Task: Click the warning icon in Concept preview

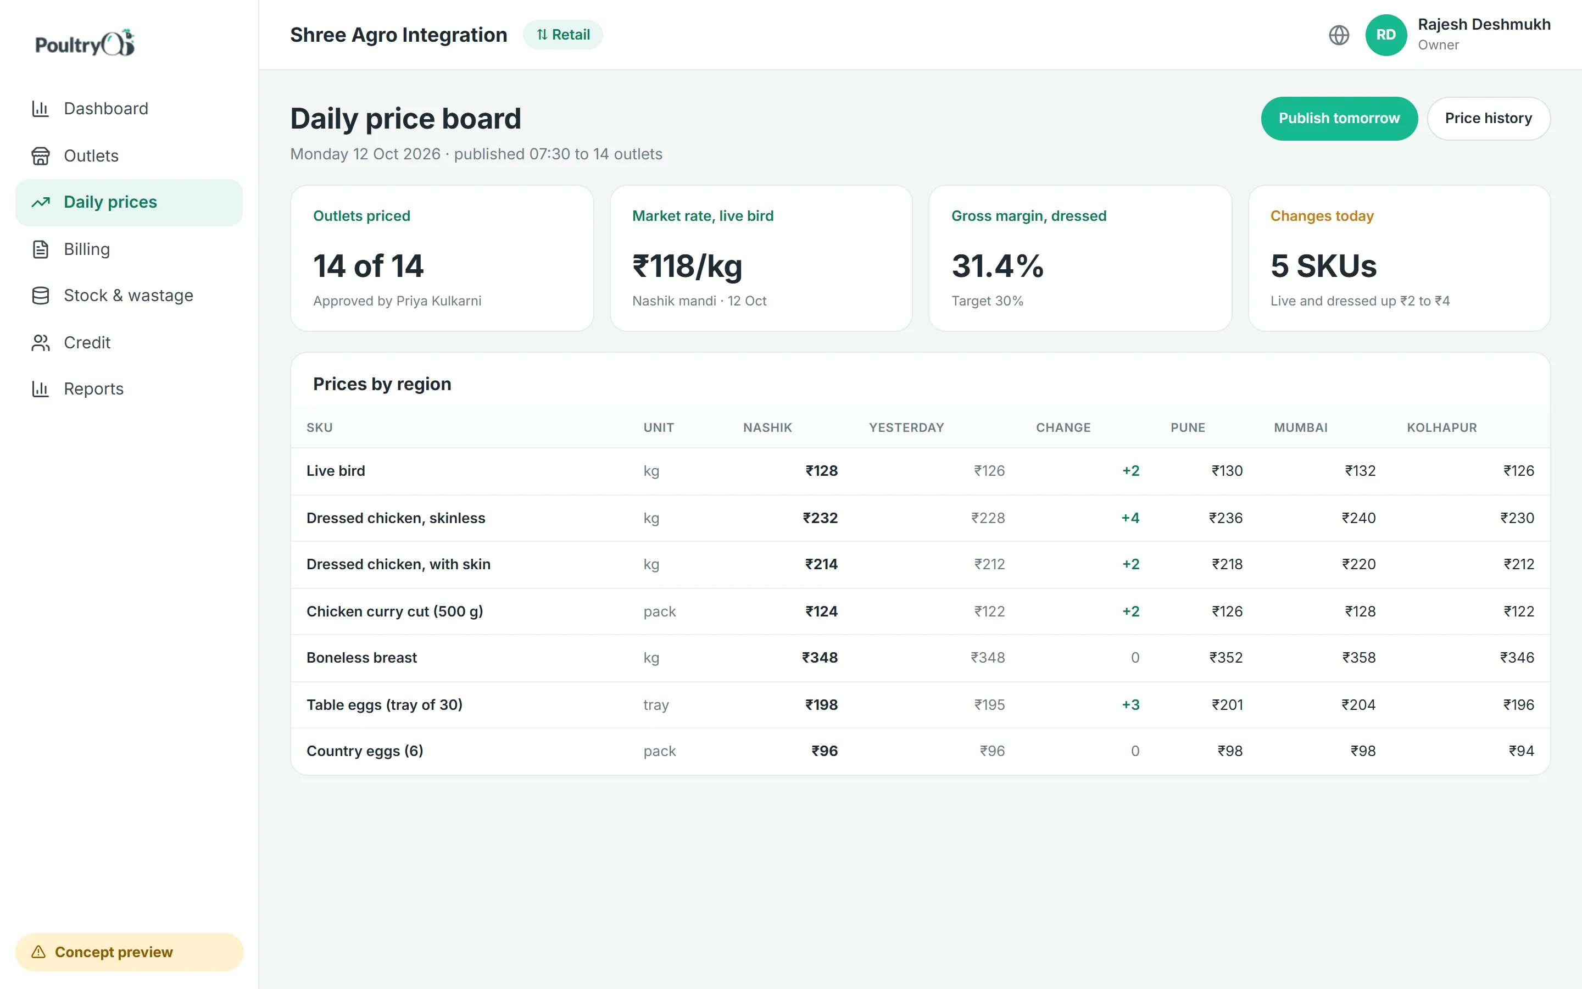Action: [x=38, y=952]
